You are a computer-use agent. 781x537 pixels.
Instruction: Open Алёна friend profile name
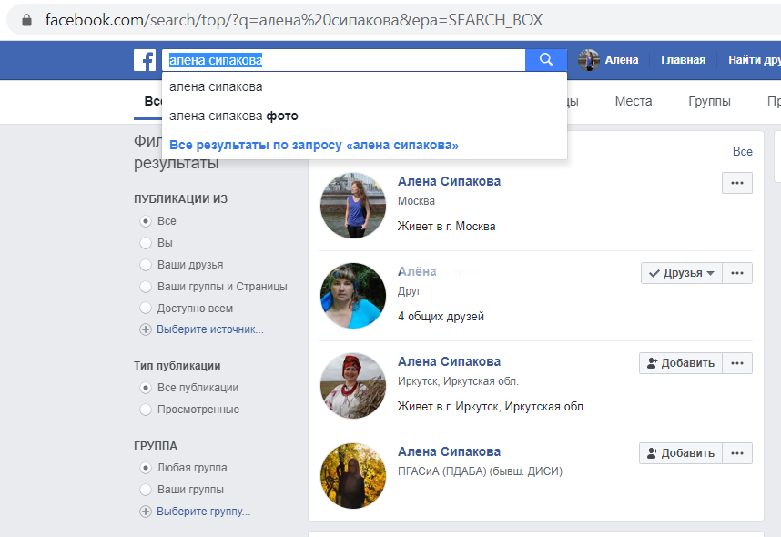pos(417,271)
